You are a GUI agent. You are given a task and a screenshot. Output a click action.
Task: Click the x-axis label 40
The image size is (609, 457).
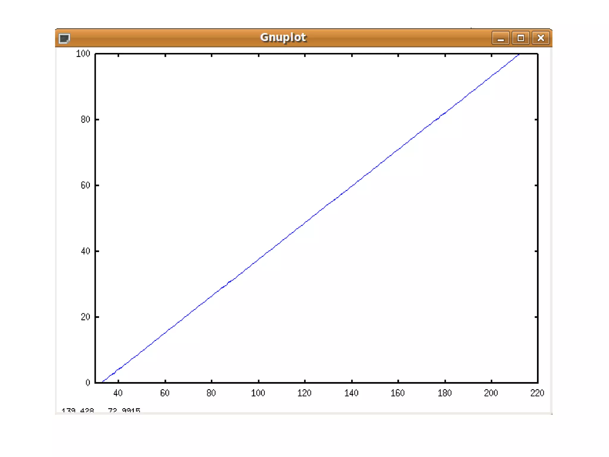coord(118,393)
